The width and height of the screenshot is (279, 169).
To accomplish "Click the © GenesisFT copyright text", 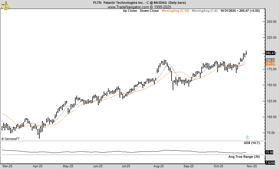I will pyautogui.click(x=10, y=139).
